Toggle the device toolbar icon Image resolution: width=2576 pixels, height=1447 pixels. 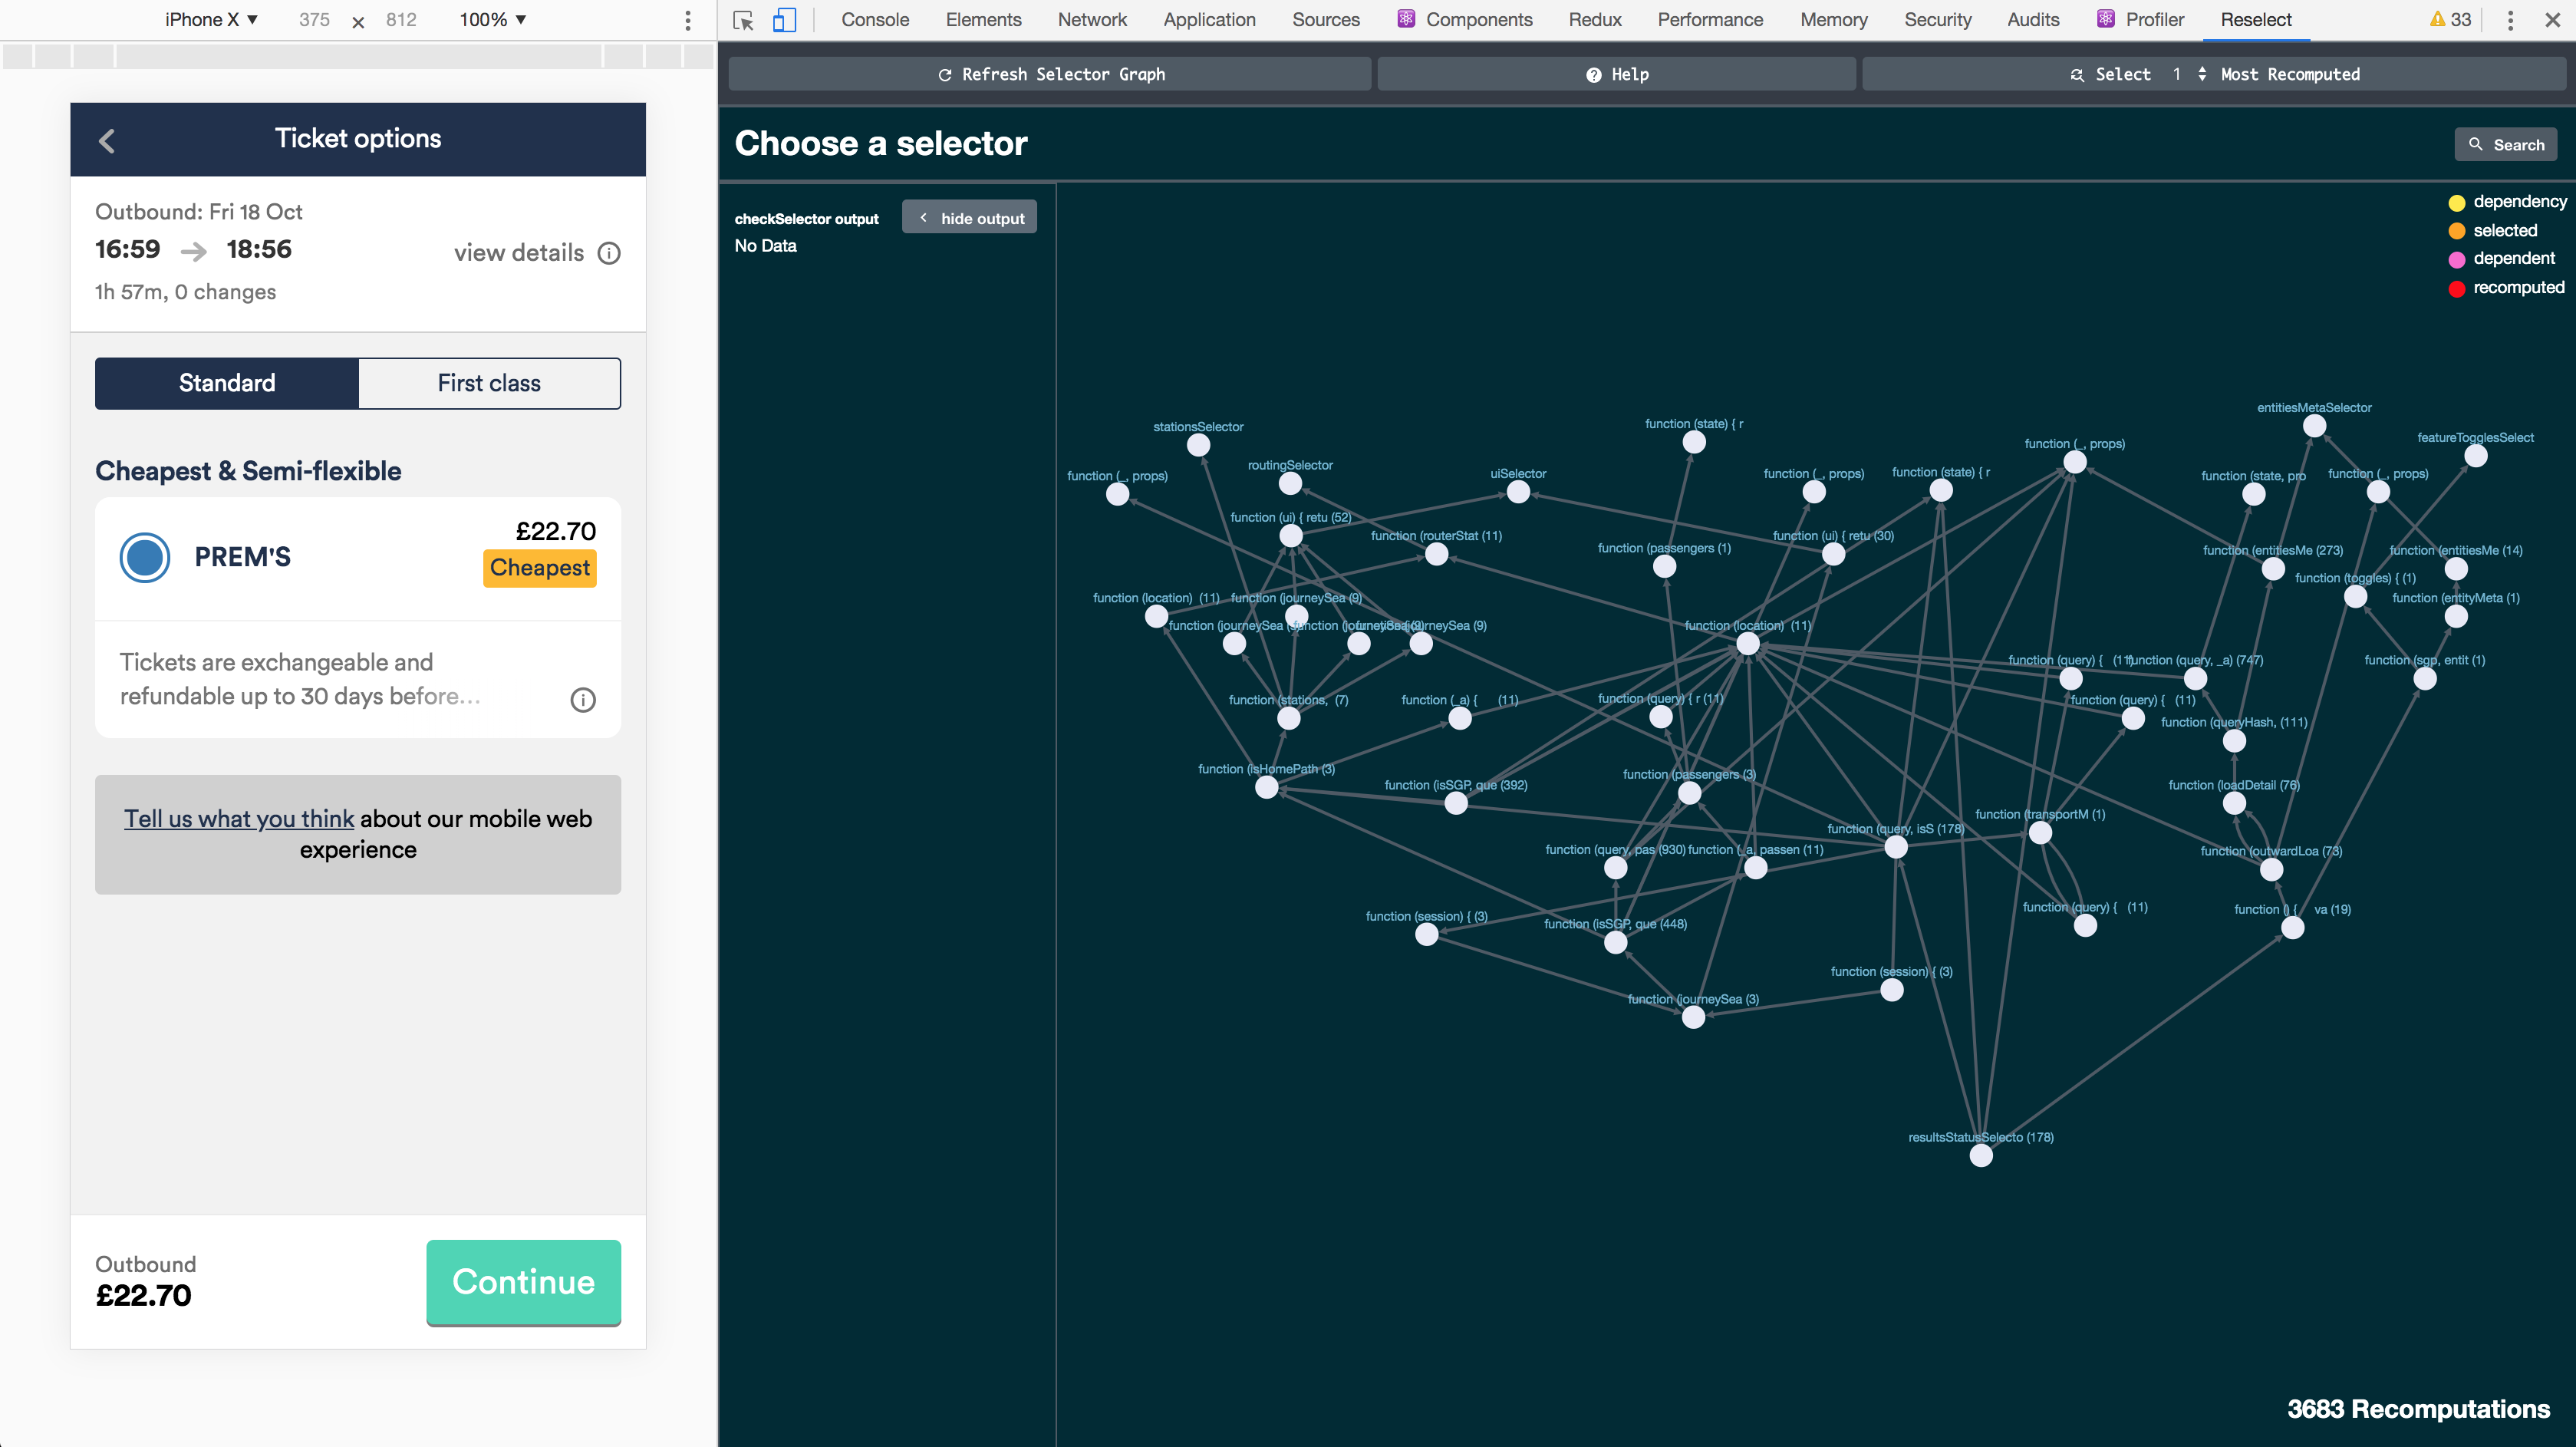coord(785,20)
